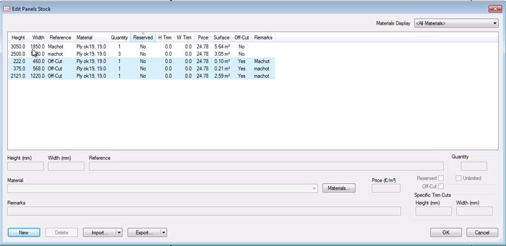Sort by the Remarks column header

[x=263, y=38]
